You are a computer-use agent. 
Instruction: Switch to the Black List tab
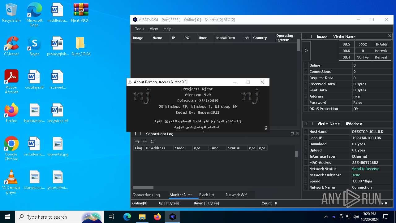(x=207, y=195)
